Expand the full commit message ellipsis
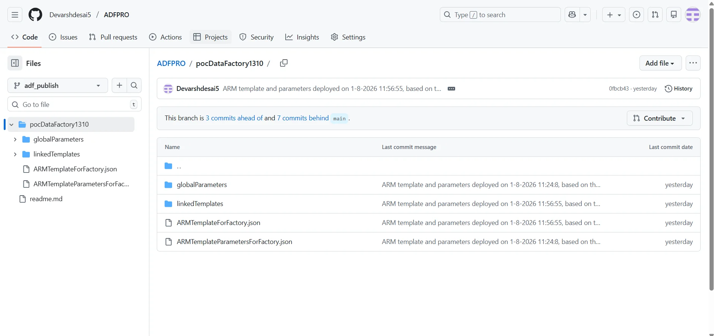 (x=451, y=89)
